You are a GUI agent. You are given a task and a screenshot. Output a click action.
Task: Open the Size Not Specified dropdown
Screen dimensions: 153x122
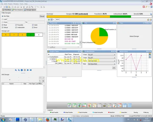(x=102, y=64)
